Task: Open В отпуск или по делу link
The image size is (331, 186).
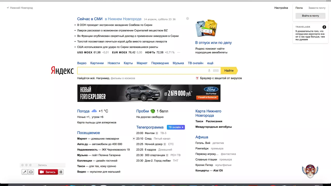Action: coord(213,43)
